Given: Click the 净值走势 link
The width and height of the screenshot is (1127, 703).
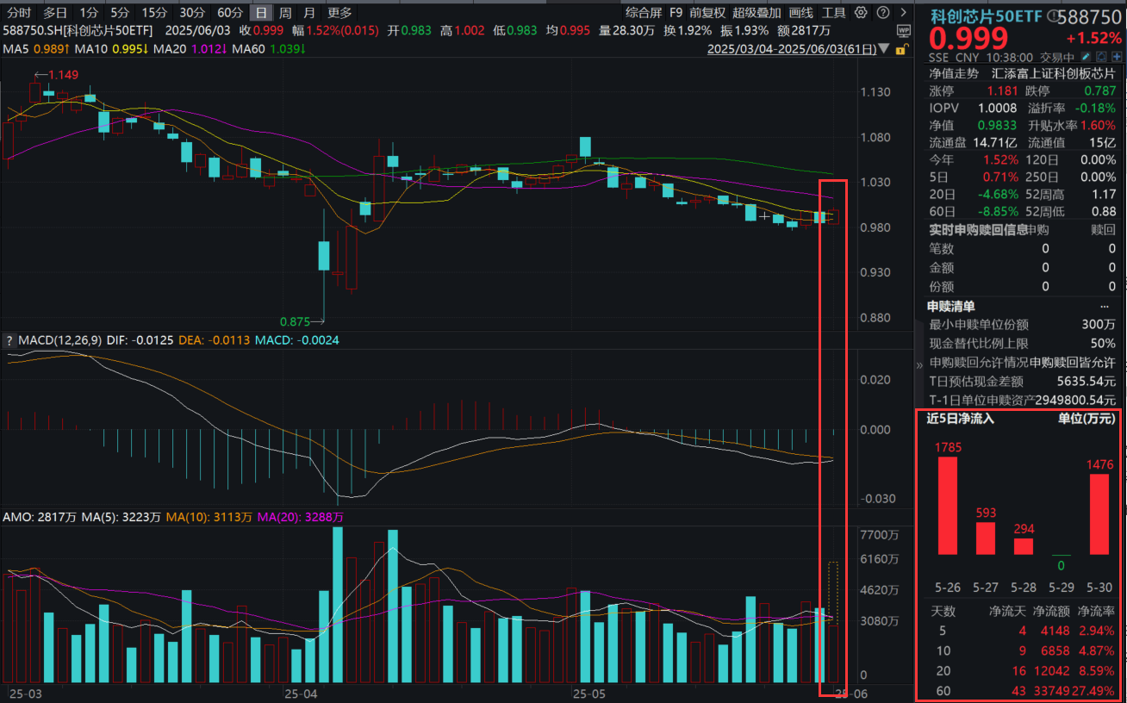Looking at the screenshot, I should [x=954, y=74].
